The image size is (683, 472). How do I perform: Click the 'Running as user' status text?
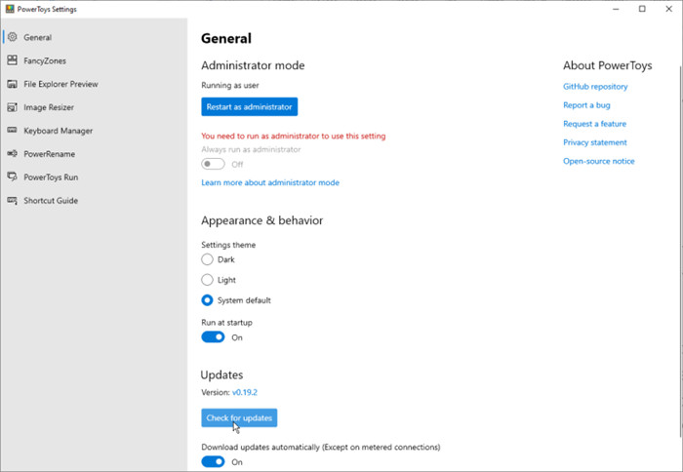(230, 86)
